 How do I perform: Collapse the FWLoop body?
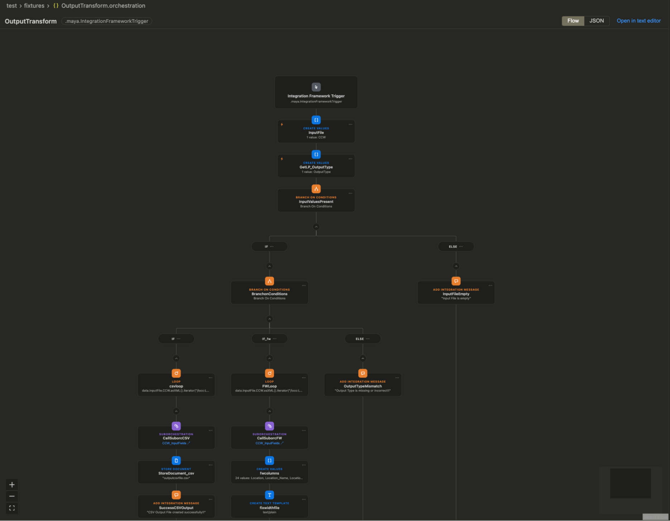pyautogui.click(x=269, y=411)
